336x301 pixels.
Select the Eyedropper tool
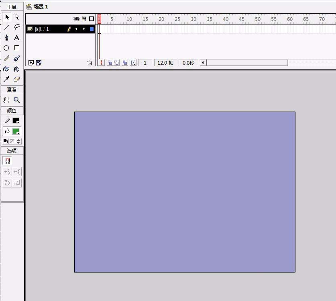6,79
